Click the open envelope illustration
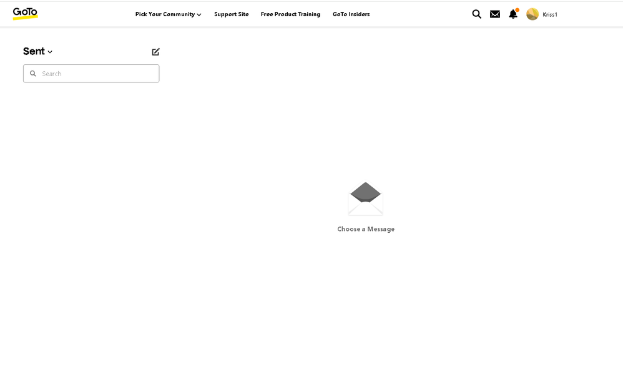 365,198
